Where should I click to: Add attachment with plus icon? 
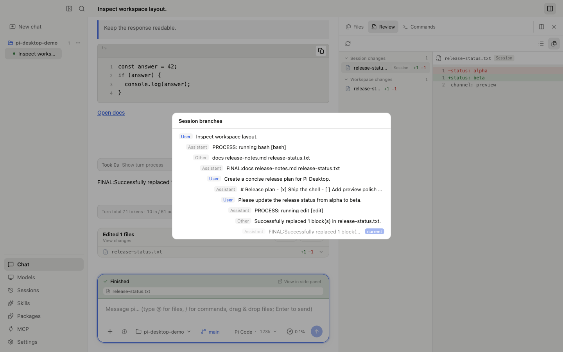point(110,332)
